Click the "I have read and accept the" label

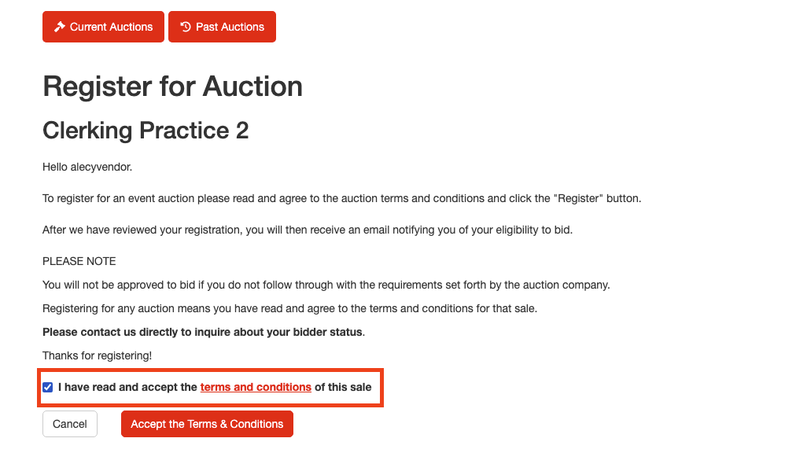click(x=127, y=387)
